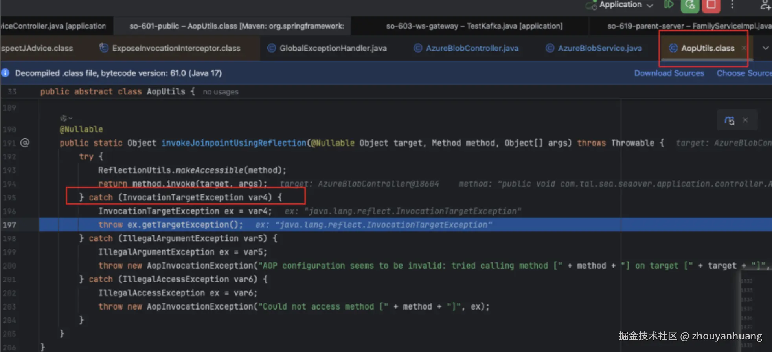
Task: Click 'catch (IllegalAccessException var6)' line
Action: tap(173, 279)
